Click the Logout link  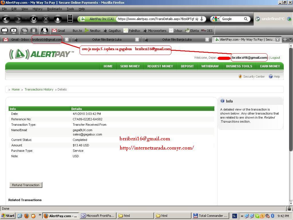pos(275,58)
